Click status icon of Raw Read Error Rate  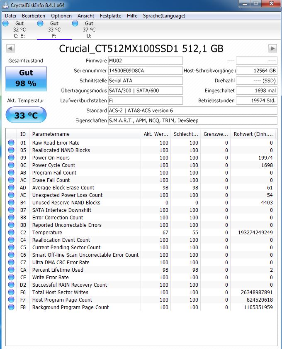click(x=11, y=143)
